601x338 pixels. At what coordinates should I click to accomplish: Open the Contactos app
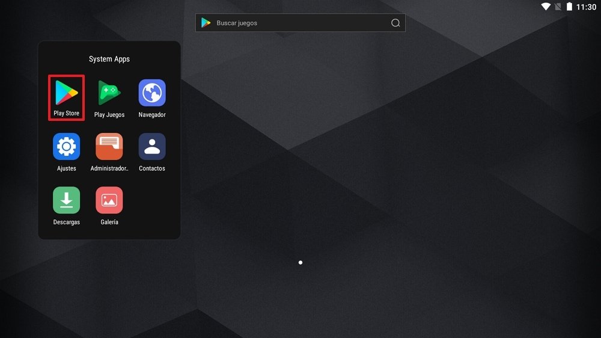[152, 147]
